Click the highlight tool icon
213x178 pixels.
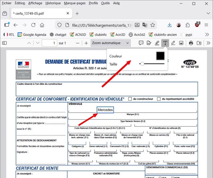coord(157,43)
